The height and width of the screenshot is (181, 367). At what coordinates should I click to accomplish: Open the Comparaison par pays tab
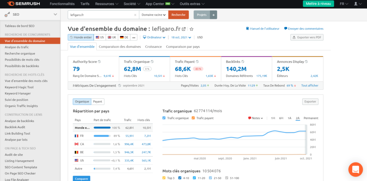tap(183, 47)
